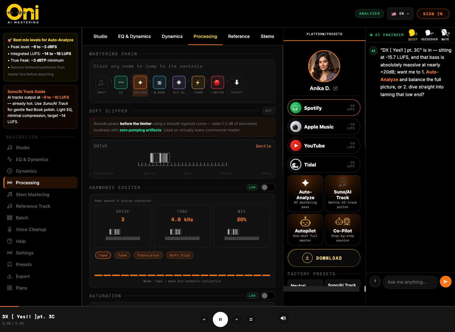The width and height of the screenshot is (455, 332).
Task: Click the exciter MIX slider
Action: tap(242, 235)
